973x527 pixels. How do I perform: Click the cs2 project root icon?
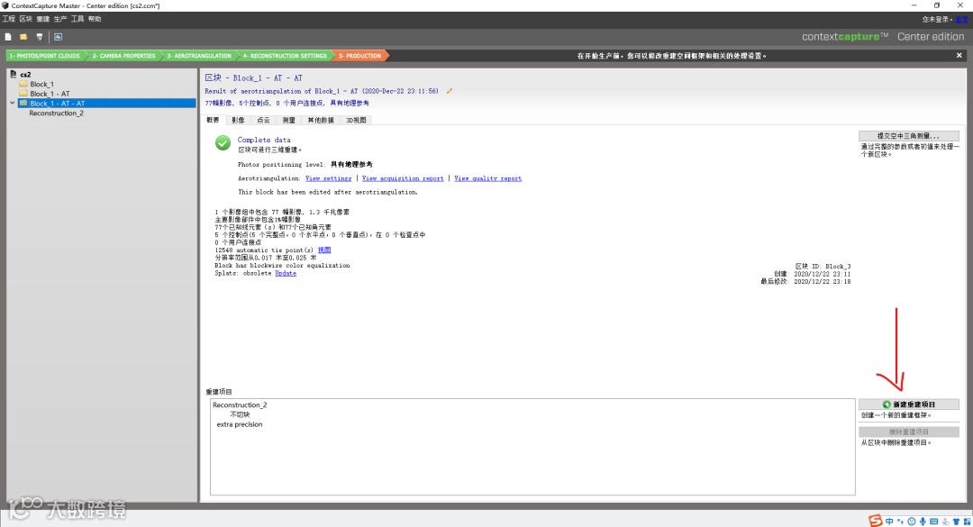click(x=13, y=74)
